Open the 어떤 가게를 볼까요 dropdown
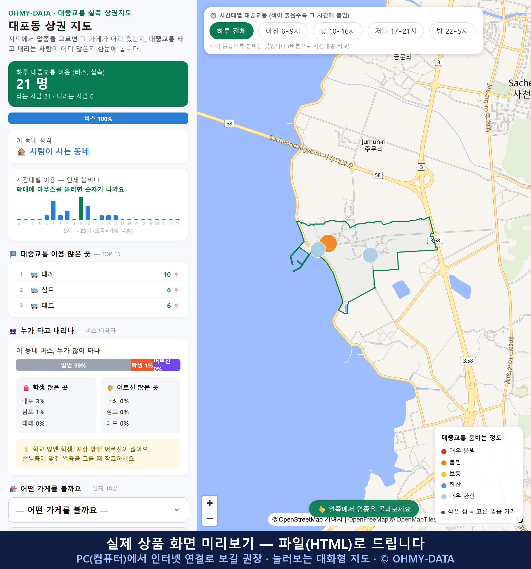Viewport: 531px width, 569px height. click(98, 510)
